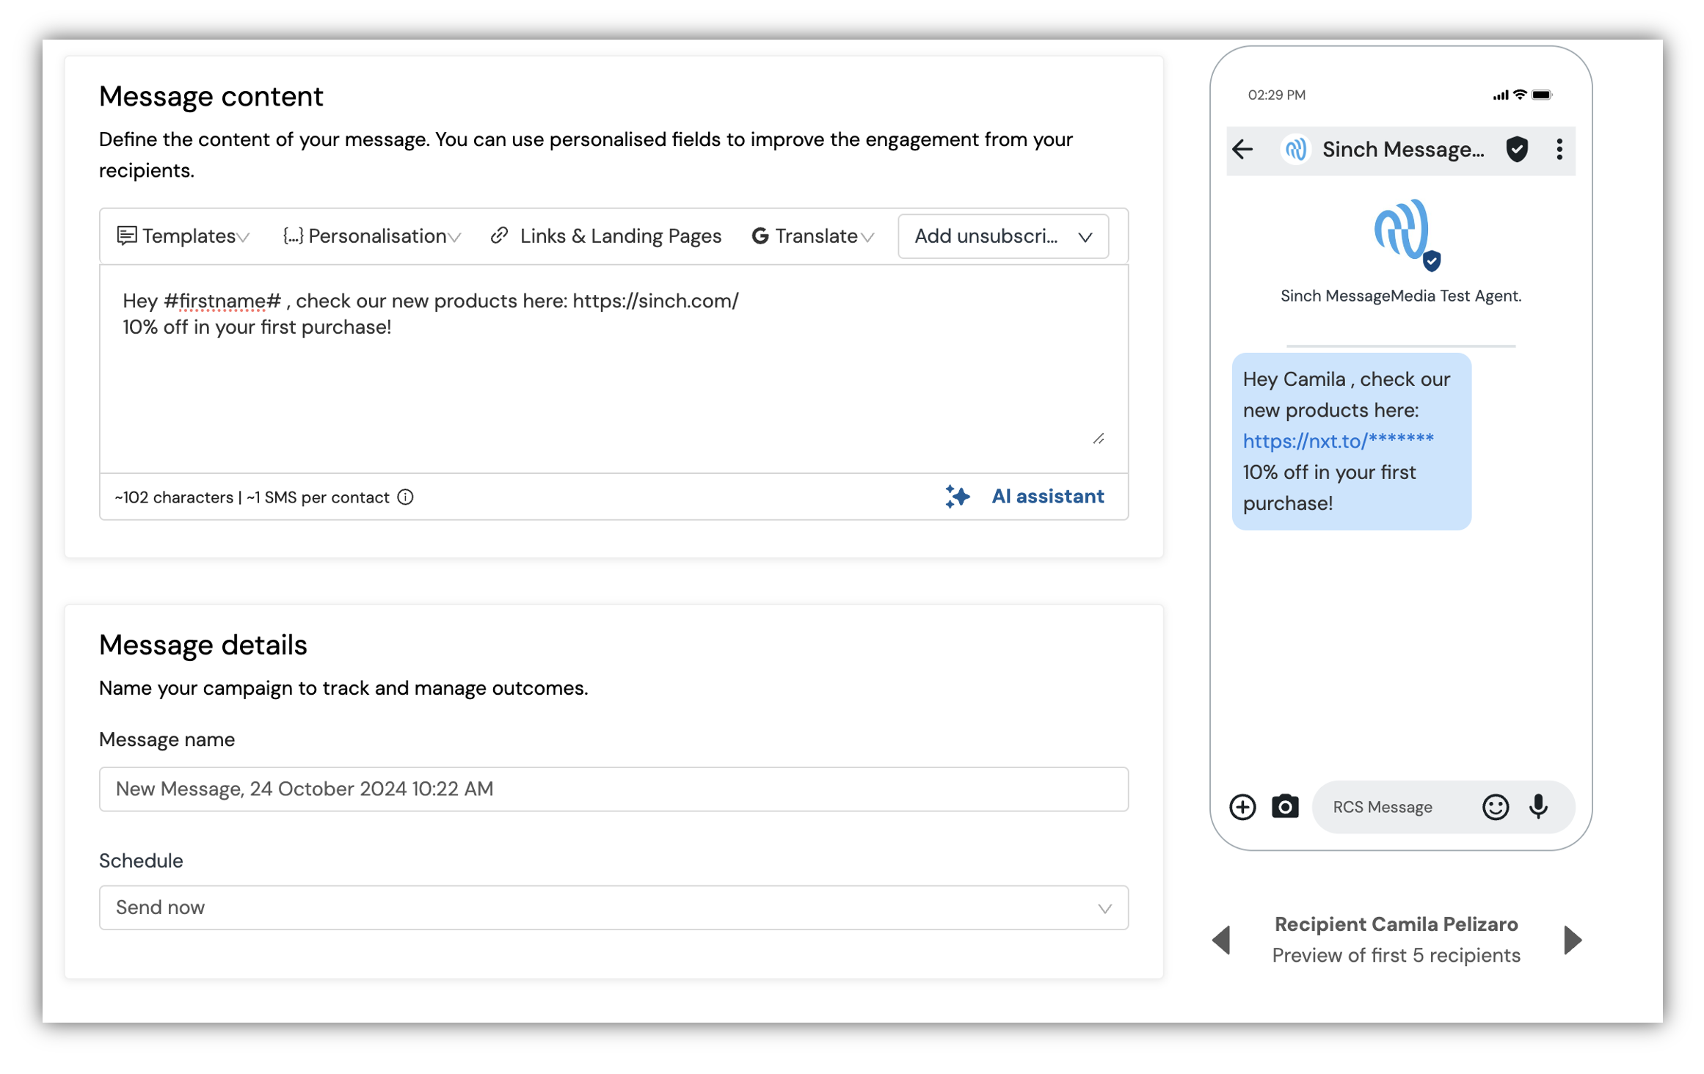Screen dimensions: 1704x1074
Task: Click the back arrow in phone preview
Action: (1242, 150)
